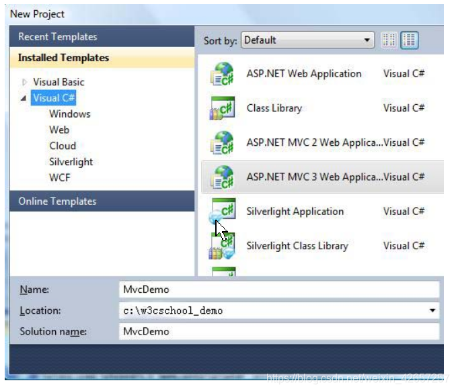Viewport: 456px width, 391px height.
Task: Click the Silverlight Application template icon
Action: click(223, 211)
